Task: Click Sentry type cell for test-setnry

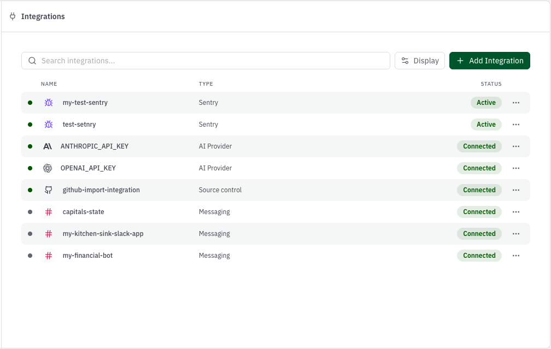Action: pyautogui.click(x=208, y=125)
